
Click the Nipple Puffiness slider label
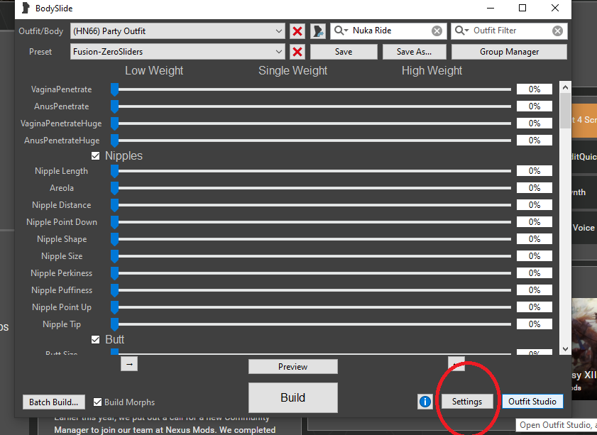(x=62, y=290)
